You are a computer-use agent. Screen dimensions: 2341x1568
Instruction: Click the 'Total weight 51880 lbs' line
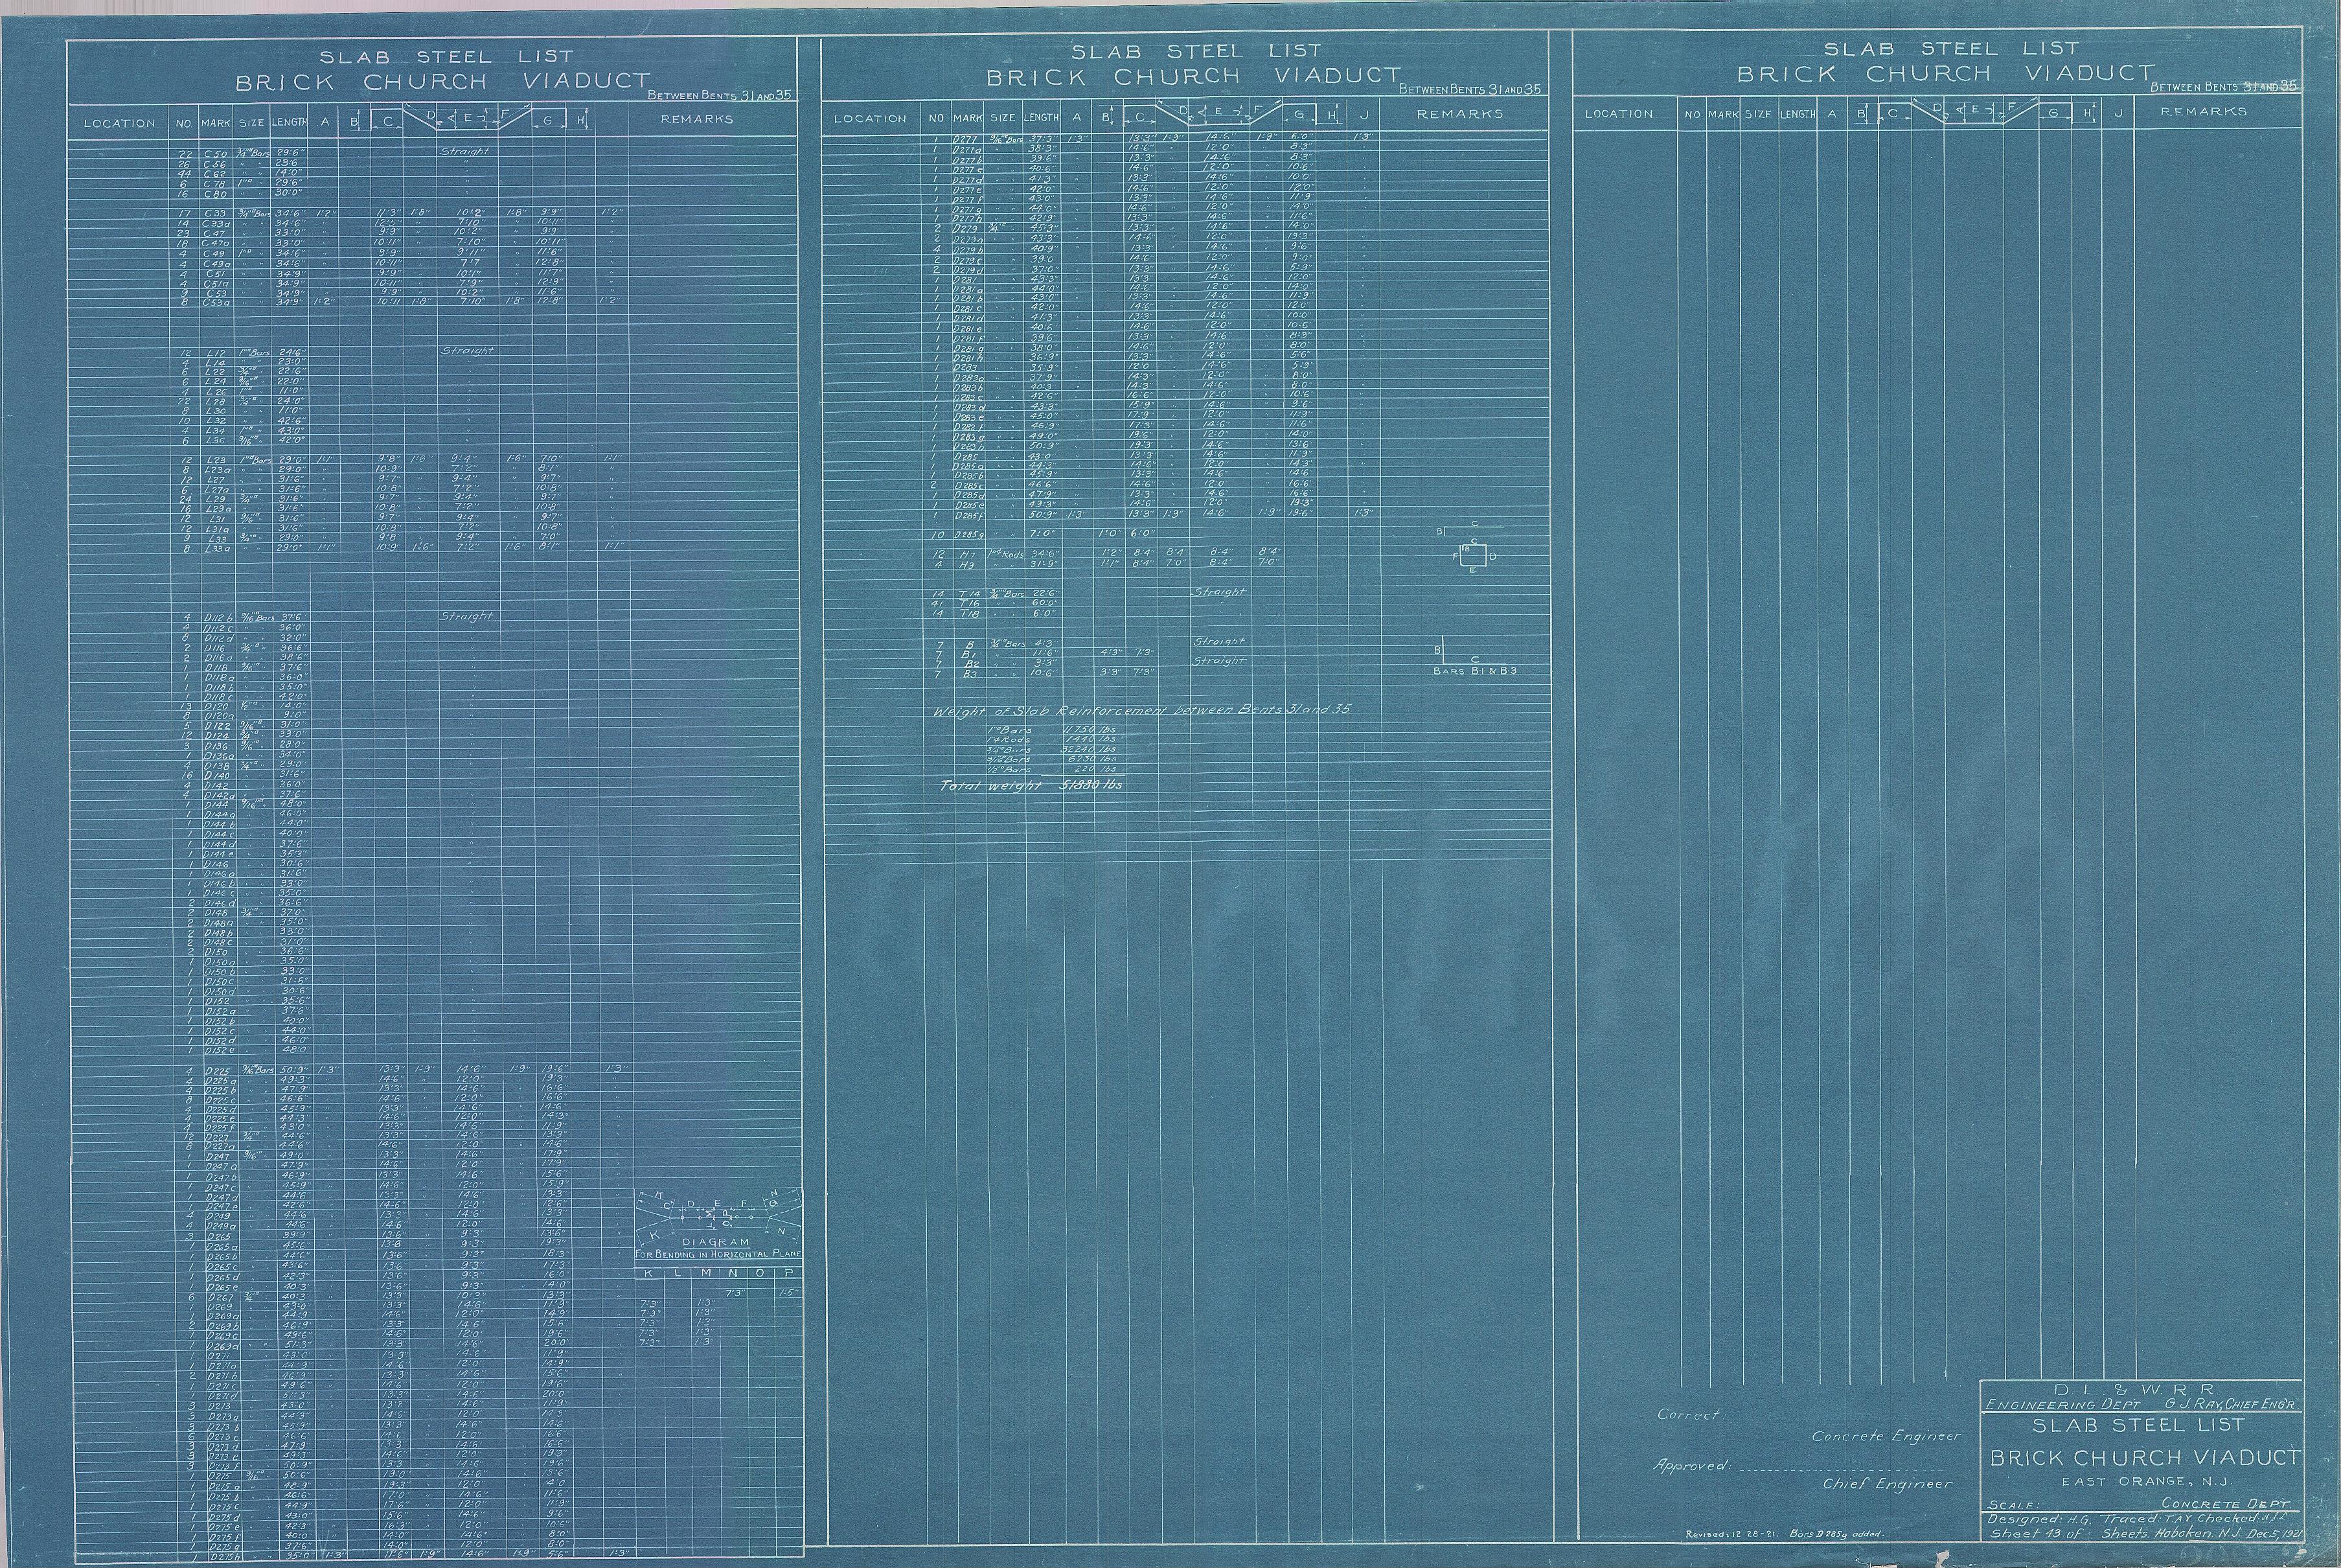click(x=1031, y=786)
